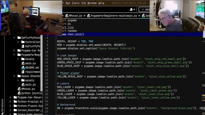Click the project tree vertical scrollbar

click(x=41, y=63)
